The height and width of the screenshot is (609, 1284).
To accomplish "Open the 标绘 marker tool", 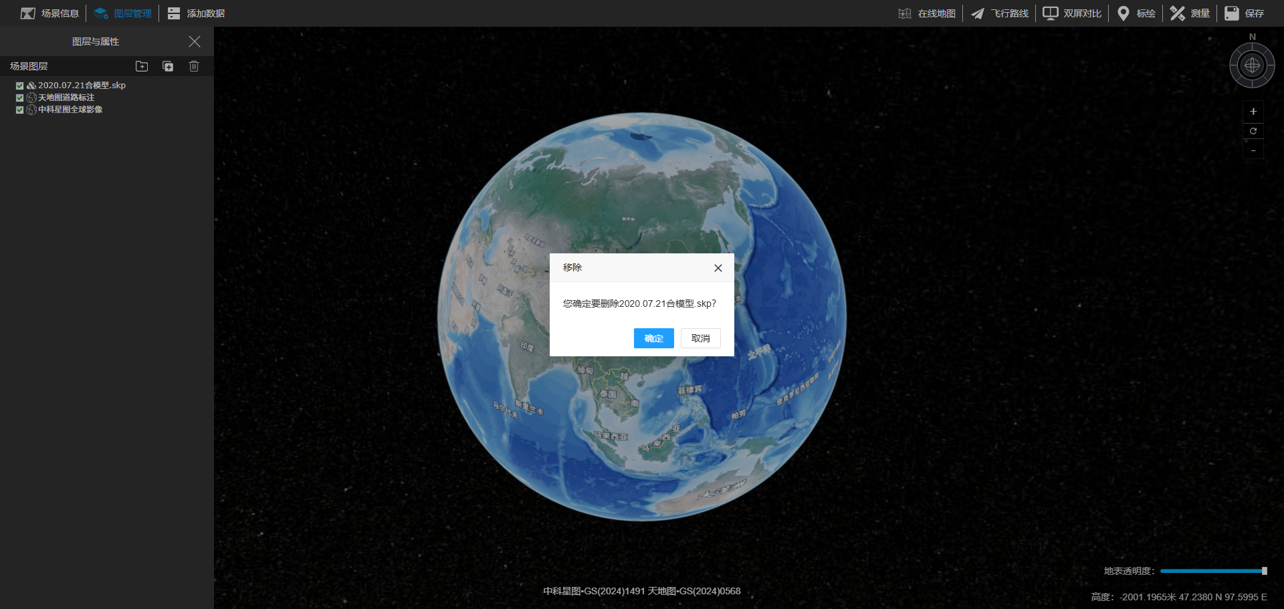I will click(x=1136, y=13).
